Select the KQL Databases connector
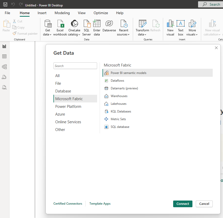The image size is (223, 218). (x=157, y=111)
